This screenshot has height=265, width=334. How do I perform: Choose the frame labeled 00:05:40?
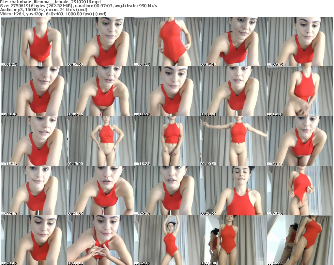(234, 42)
